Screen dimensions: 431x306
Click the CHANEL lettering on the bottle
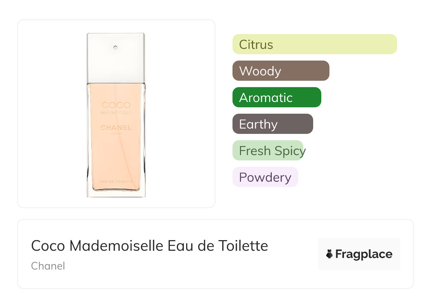click(x=116, y=128)
